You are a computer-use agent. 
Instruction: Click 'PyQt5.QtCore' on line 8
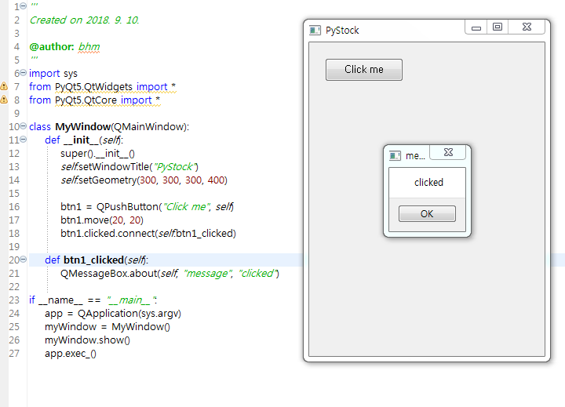pos(86,100)
